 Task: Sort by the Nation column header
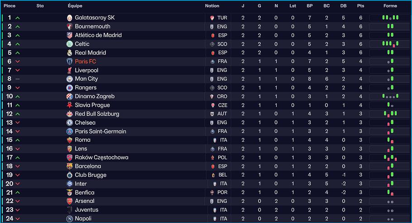(212, 6)
